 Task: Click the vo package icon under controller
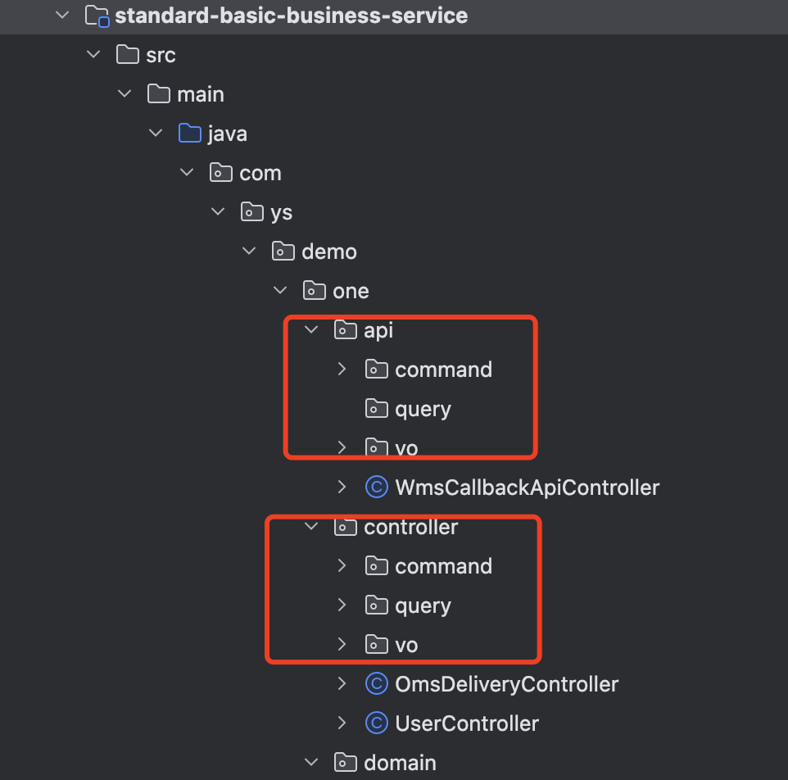[x=377, y=644]
